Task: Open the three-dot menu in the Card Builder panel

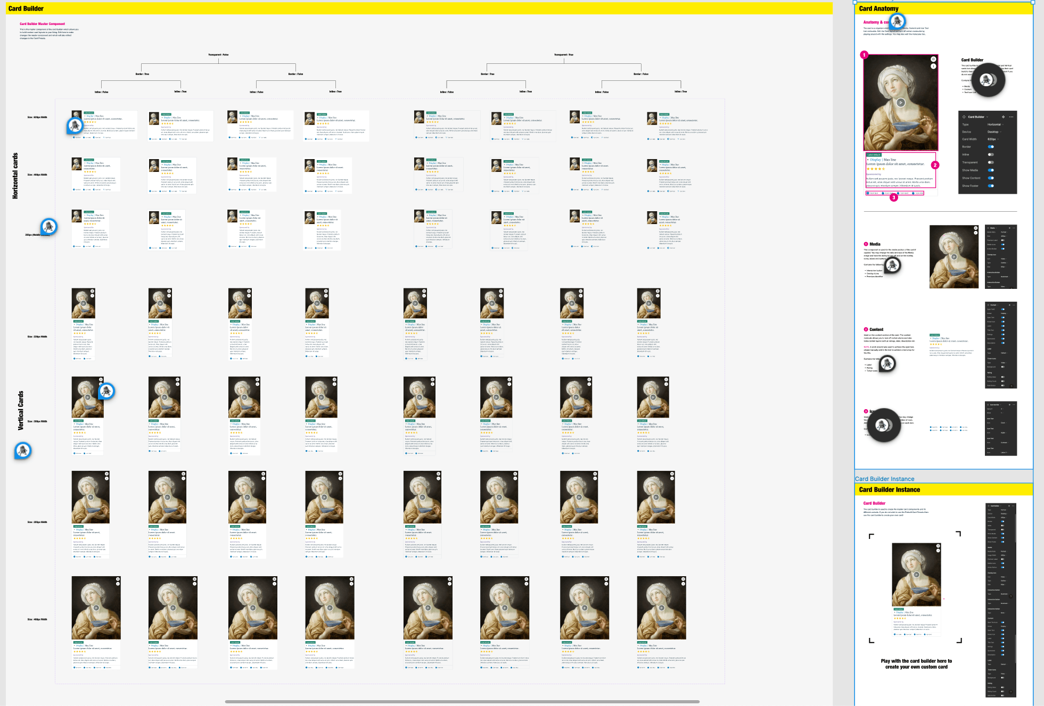Action: click(x=1011, y=117)
